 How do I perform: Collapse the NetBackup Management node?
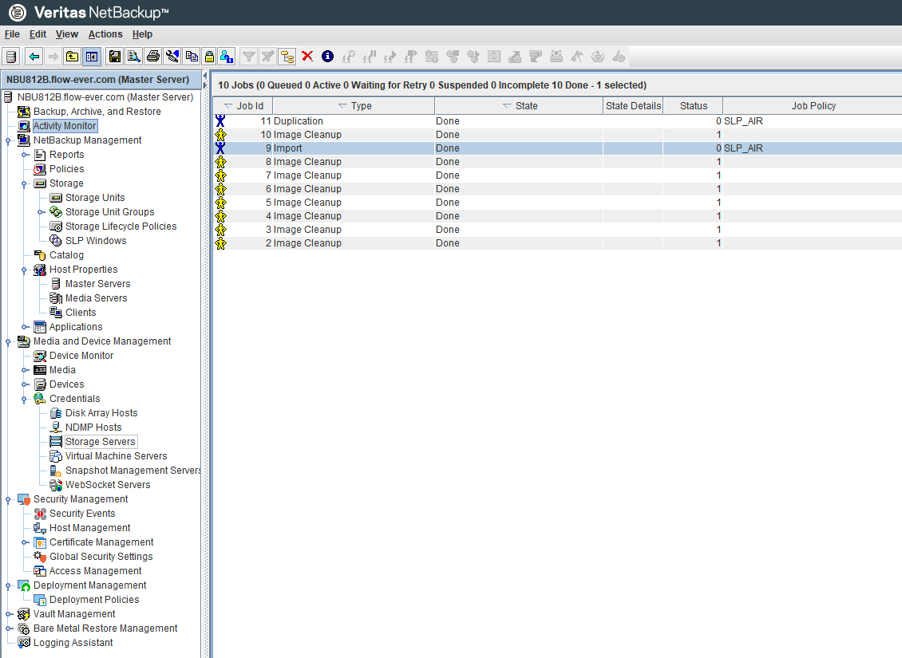tap(8, 140)
